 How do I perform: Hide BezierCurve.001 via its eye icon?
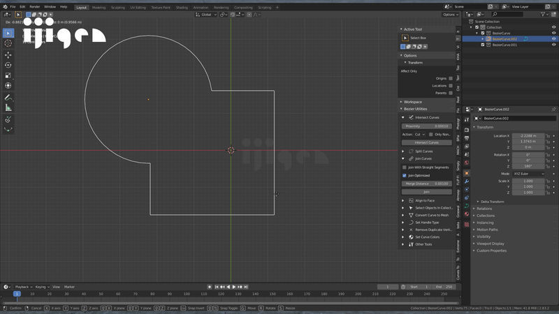pos(553,45)
